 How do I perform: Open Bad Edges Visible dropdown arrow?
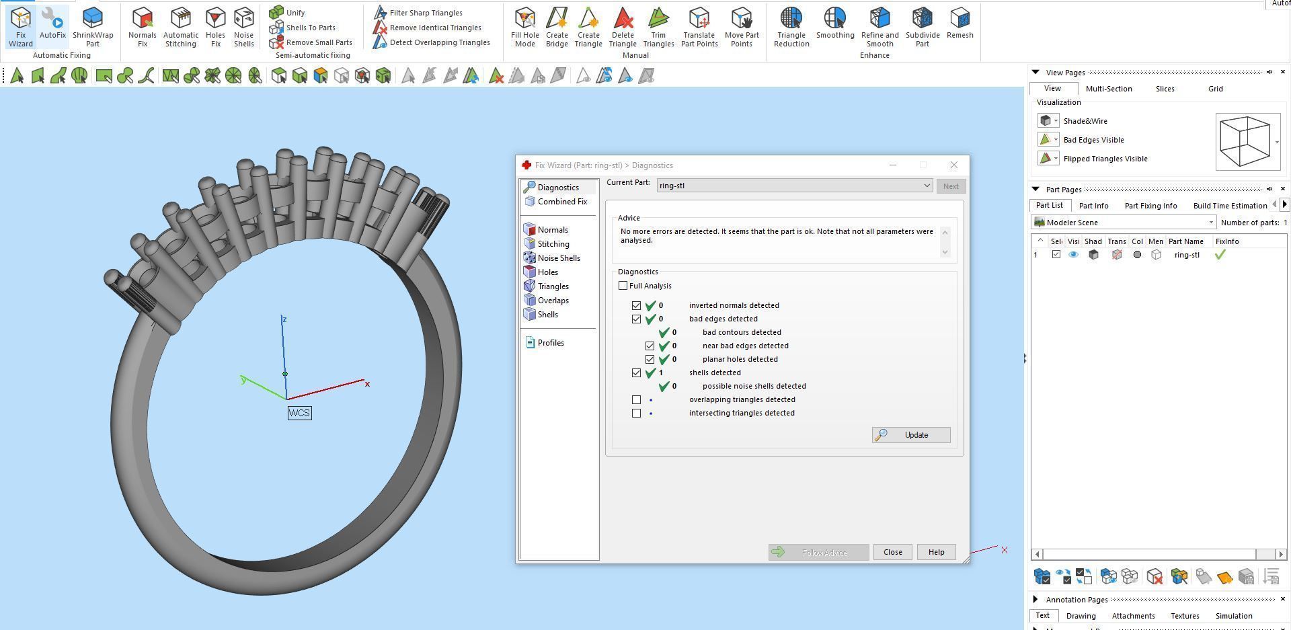point(1056,140)
